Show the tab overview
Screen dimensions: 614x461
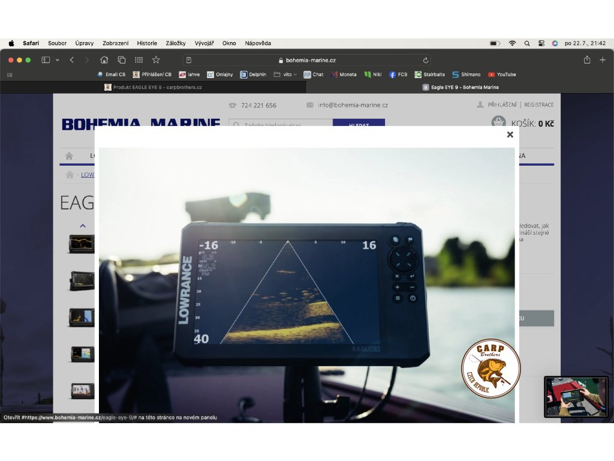[x=122, y=60]
